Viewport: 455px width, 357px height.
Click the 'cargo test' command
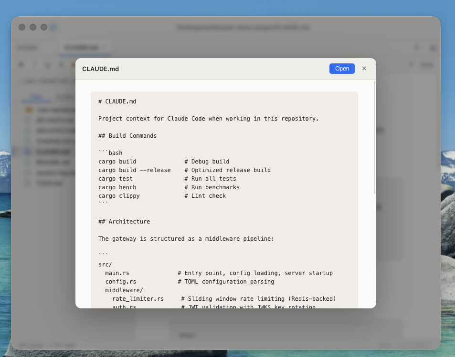pos(116,178)
